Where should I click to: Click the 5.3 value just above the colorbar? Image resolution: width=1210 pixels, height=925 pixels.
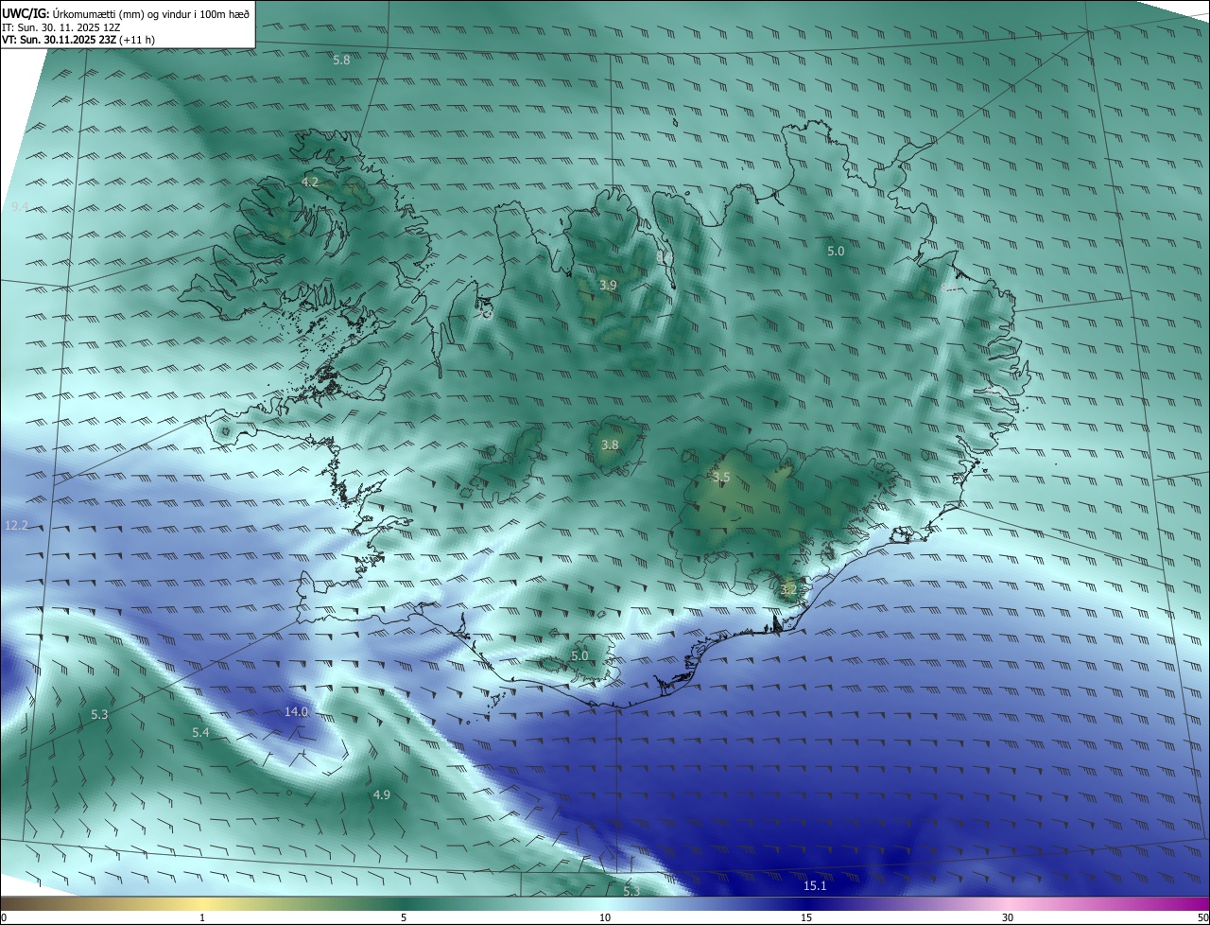point(631,891)
